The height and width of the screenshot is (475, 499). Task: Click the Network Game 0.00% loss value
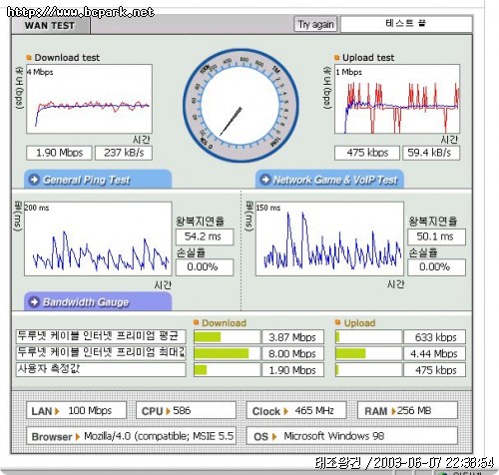pos(436,267)
